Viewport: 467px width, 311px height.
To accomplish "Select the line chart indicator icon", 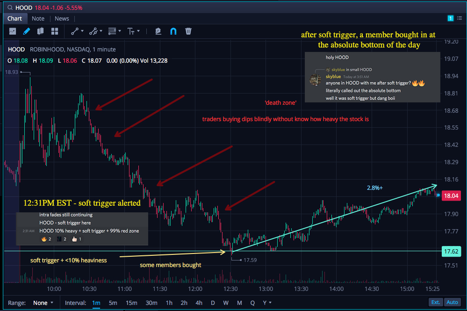I will click(x=13, y=31).
